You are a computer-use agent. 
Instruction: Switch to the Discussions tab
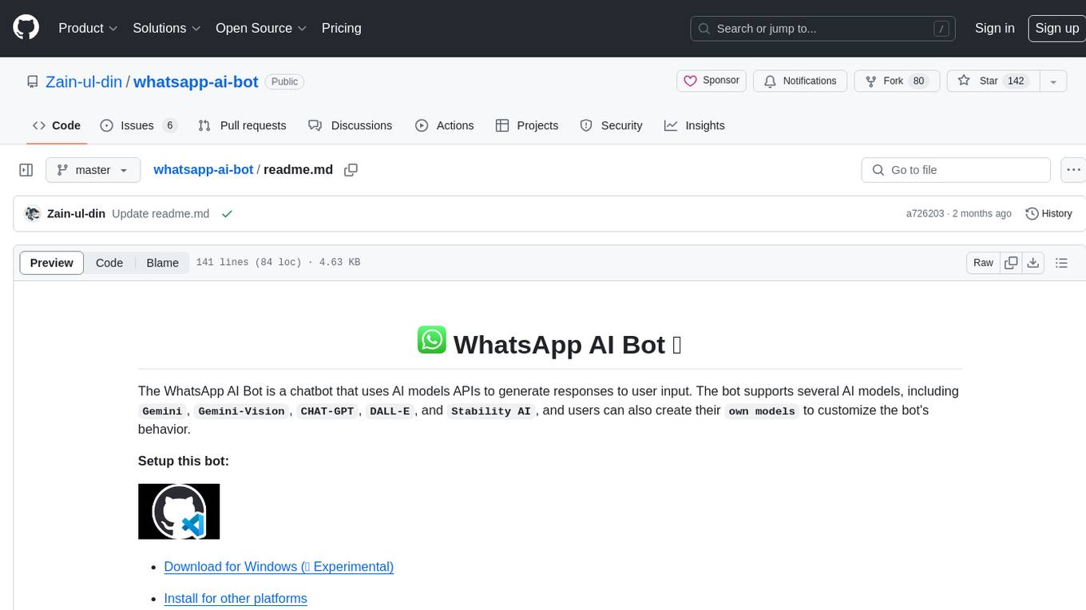351,125
